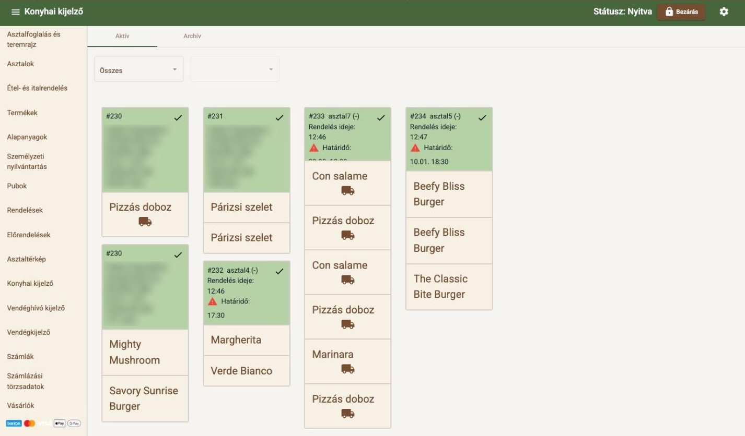Click checkmark on #230 card with Mighty Mushroom
Screen dimensions: 745x436
[178, 255]
